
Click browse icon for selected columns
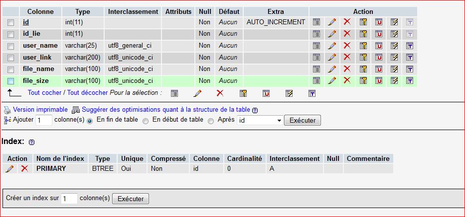coord(174,94)
